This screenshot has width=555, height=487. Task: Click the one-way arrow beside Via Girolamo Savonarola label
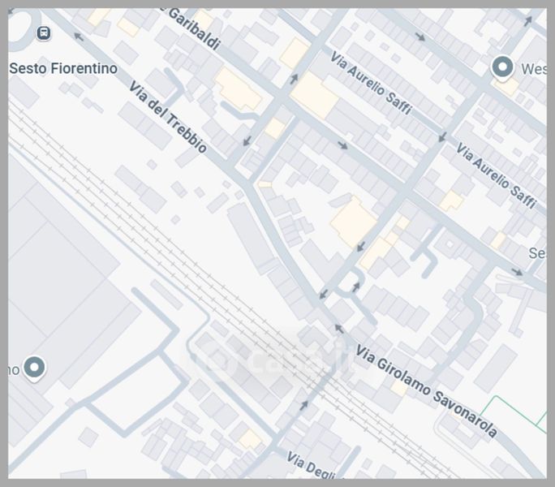point(338,327)
